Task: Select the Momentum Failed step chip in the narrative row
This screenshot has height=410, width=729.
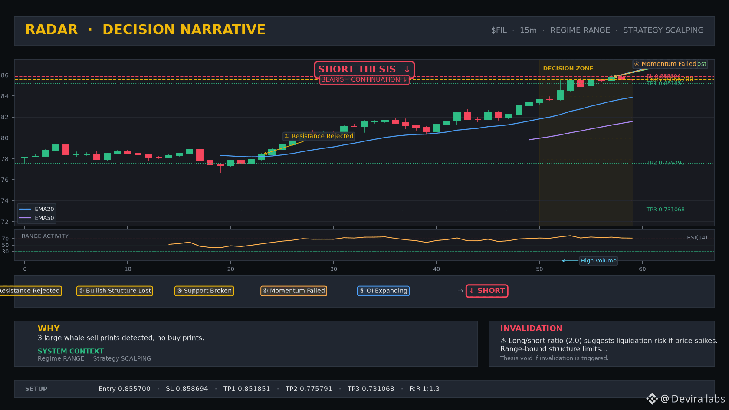Action: [x=294, y=291]
